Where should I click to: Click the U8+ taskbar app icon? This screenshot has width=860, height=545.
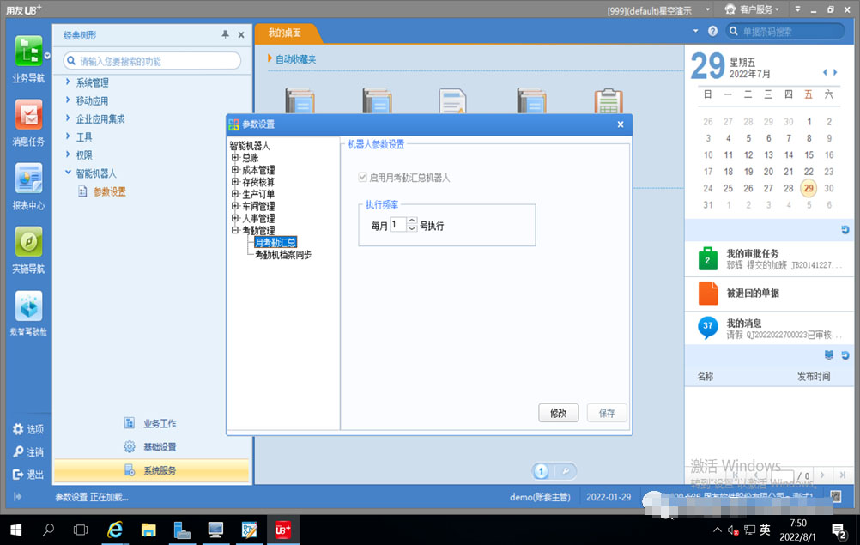[283, 530]
